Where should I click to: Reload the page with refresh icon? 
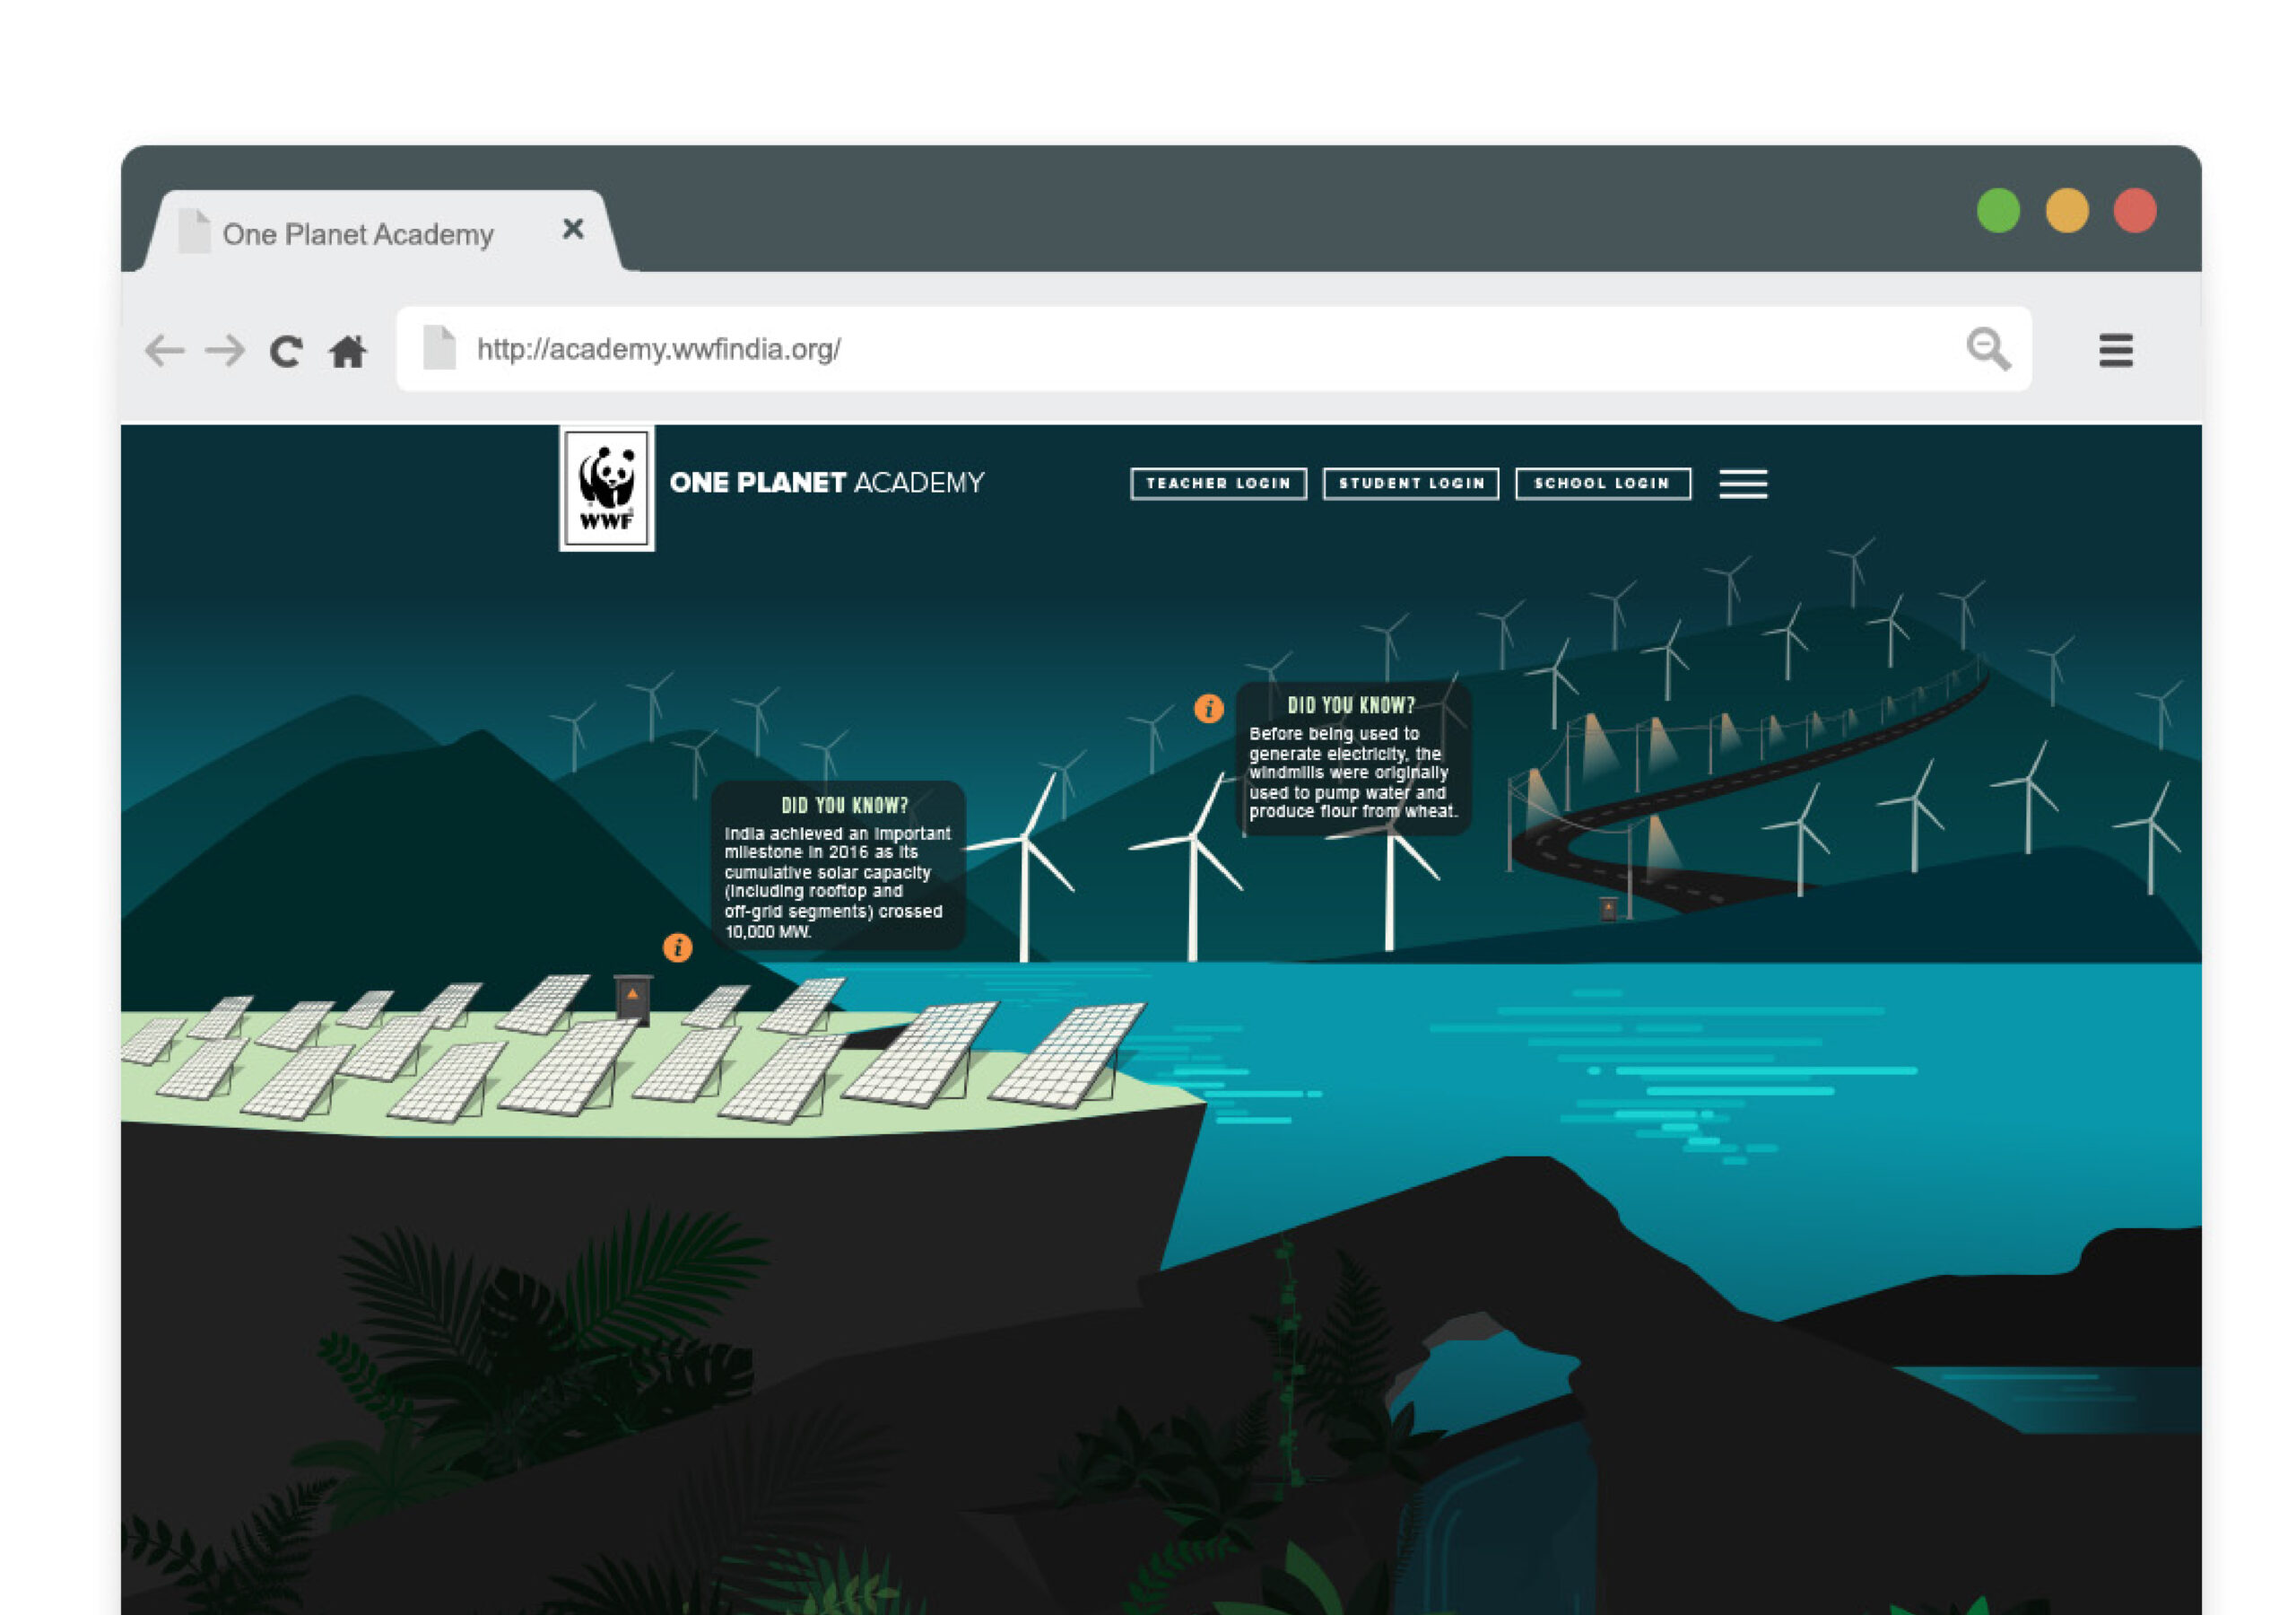point(286,351)
